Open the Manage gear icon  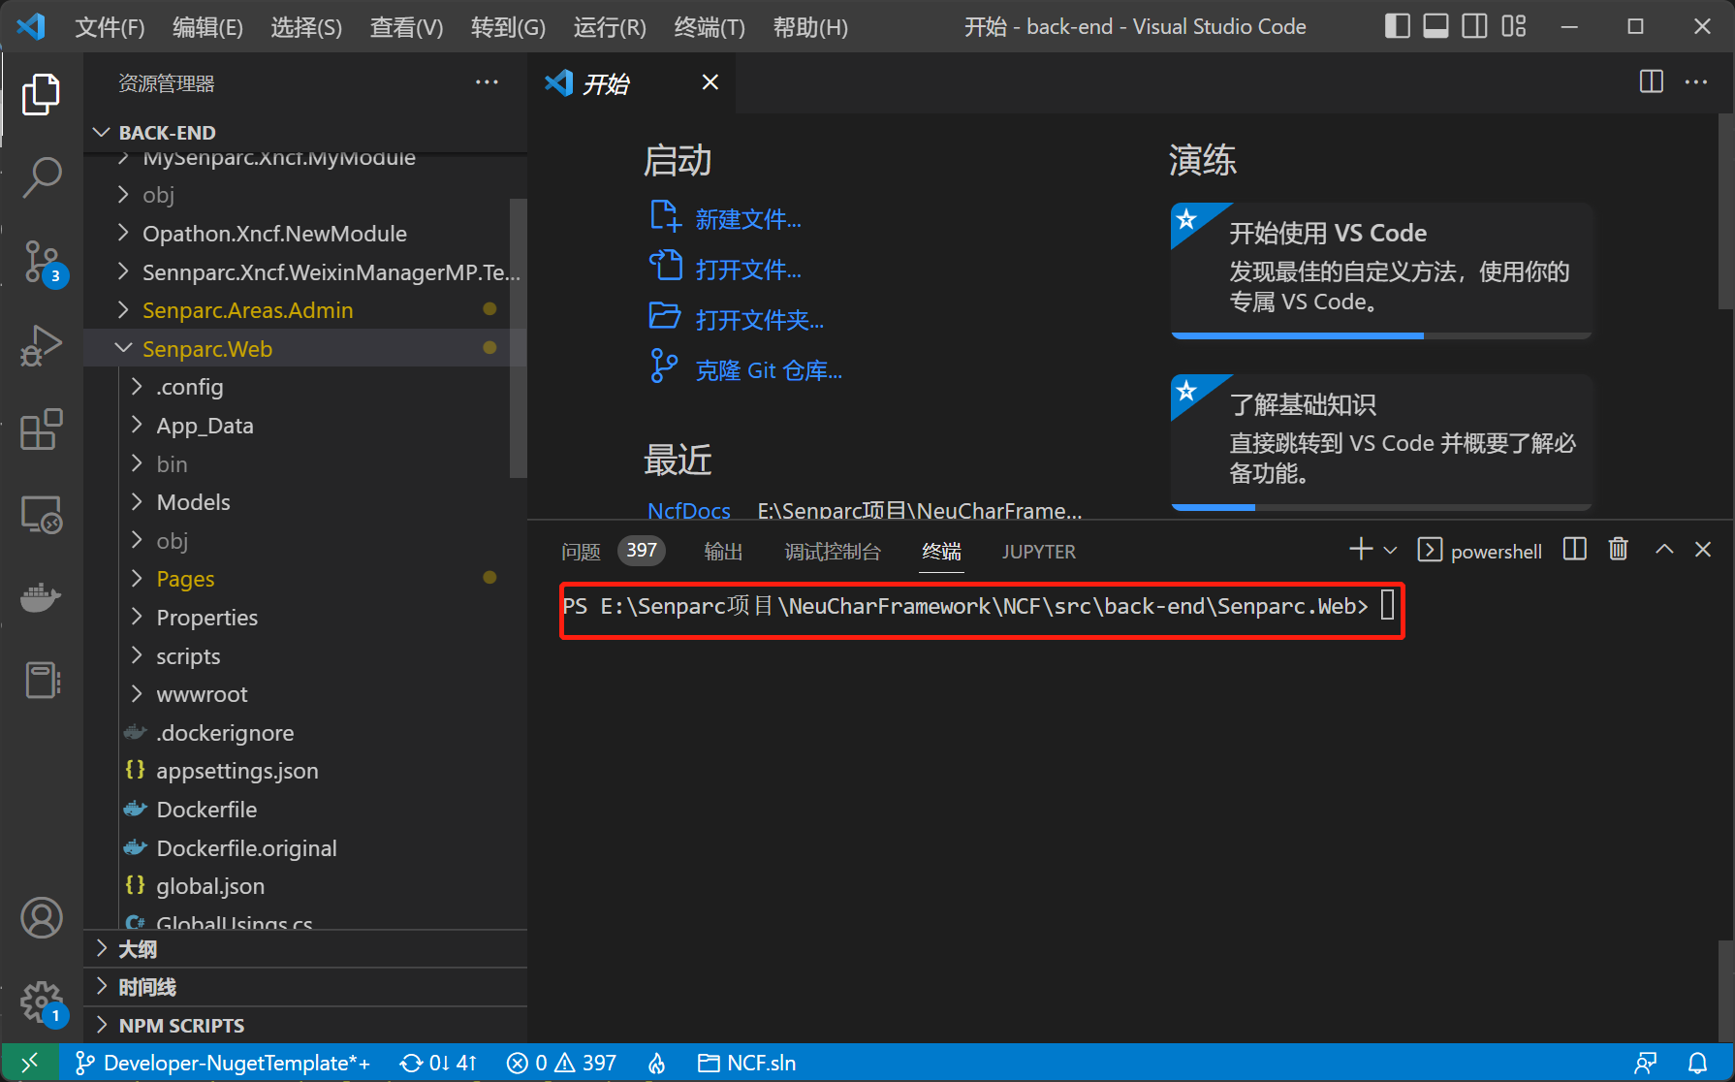(x=41, y=1002)
